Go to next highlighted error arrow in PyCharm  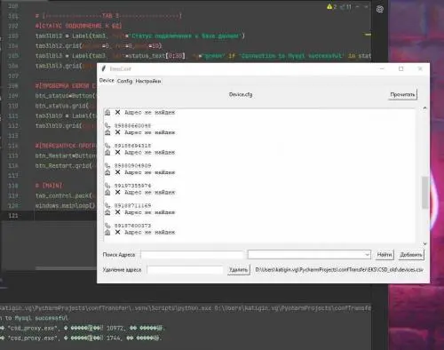(367, 6)
